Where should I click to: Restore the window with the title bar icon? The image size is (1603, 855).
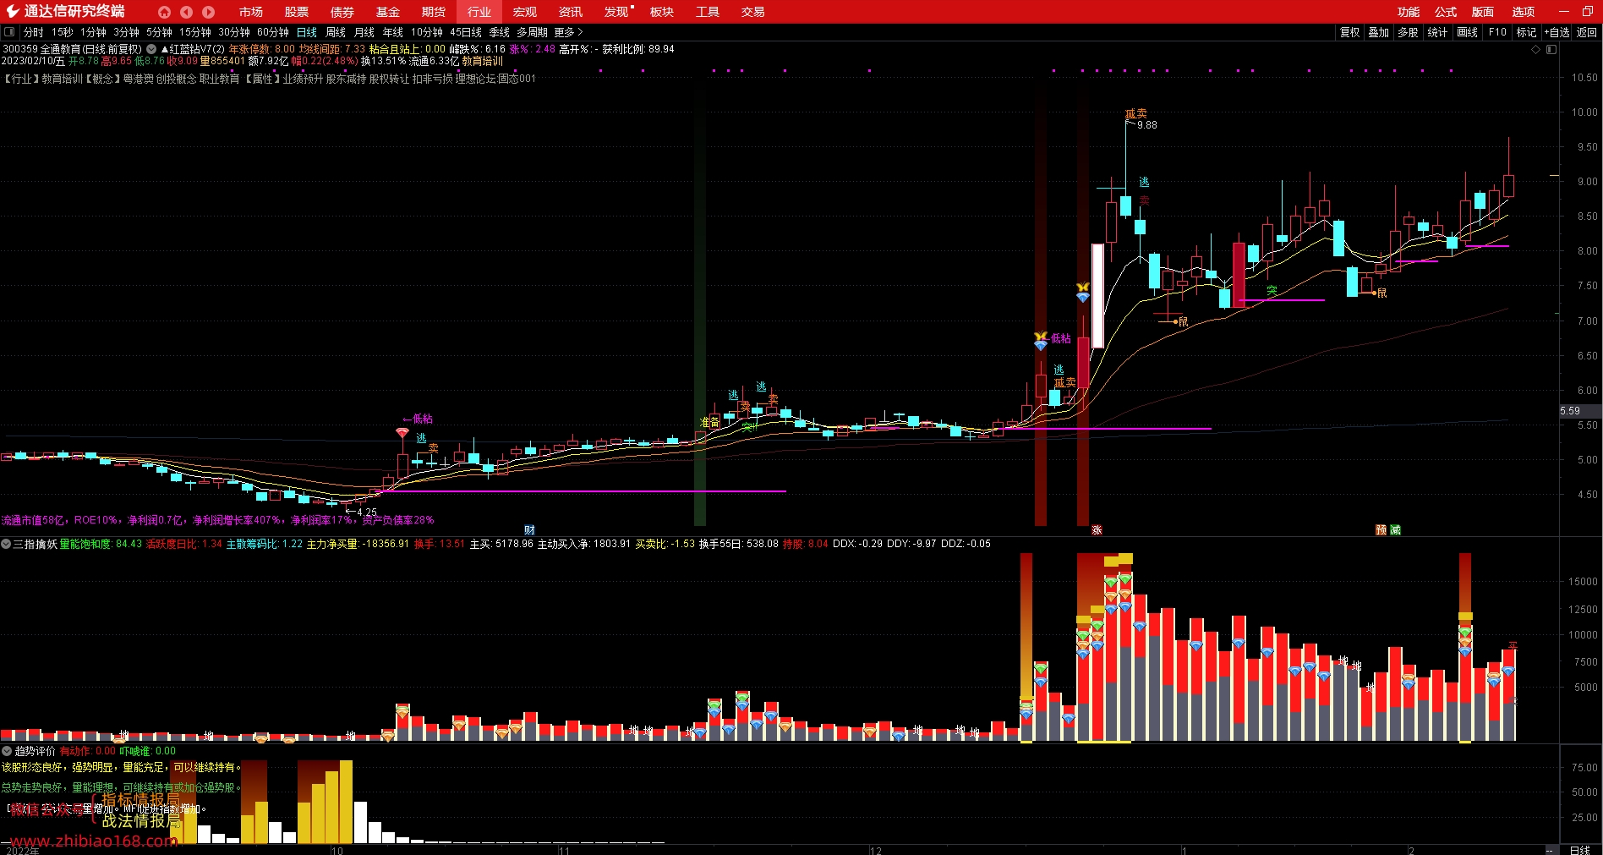(x=1587, y=12)
